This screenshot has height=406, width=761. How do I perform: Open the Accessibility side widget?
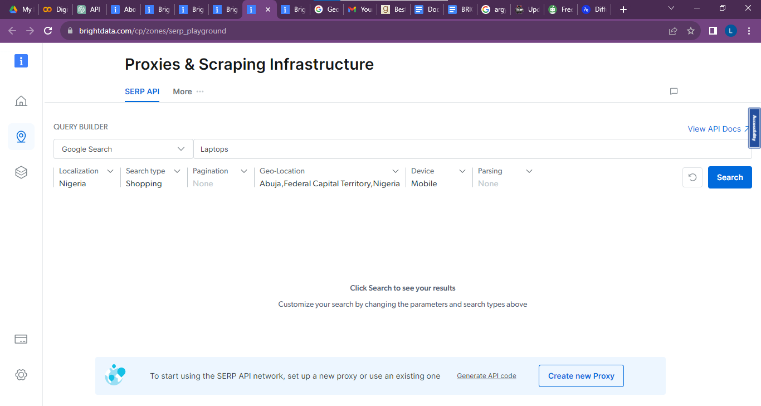tap(754, 128)
